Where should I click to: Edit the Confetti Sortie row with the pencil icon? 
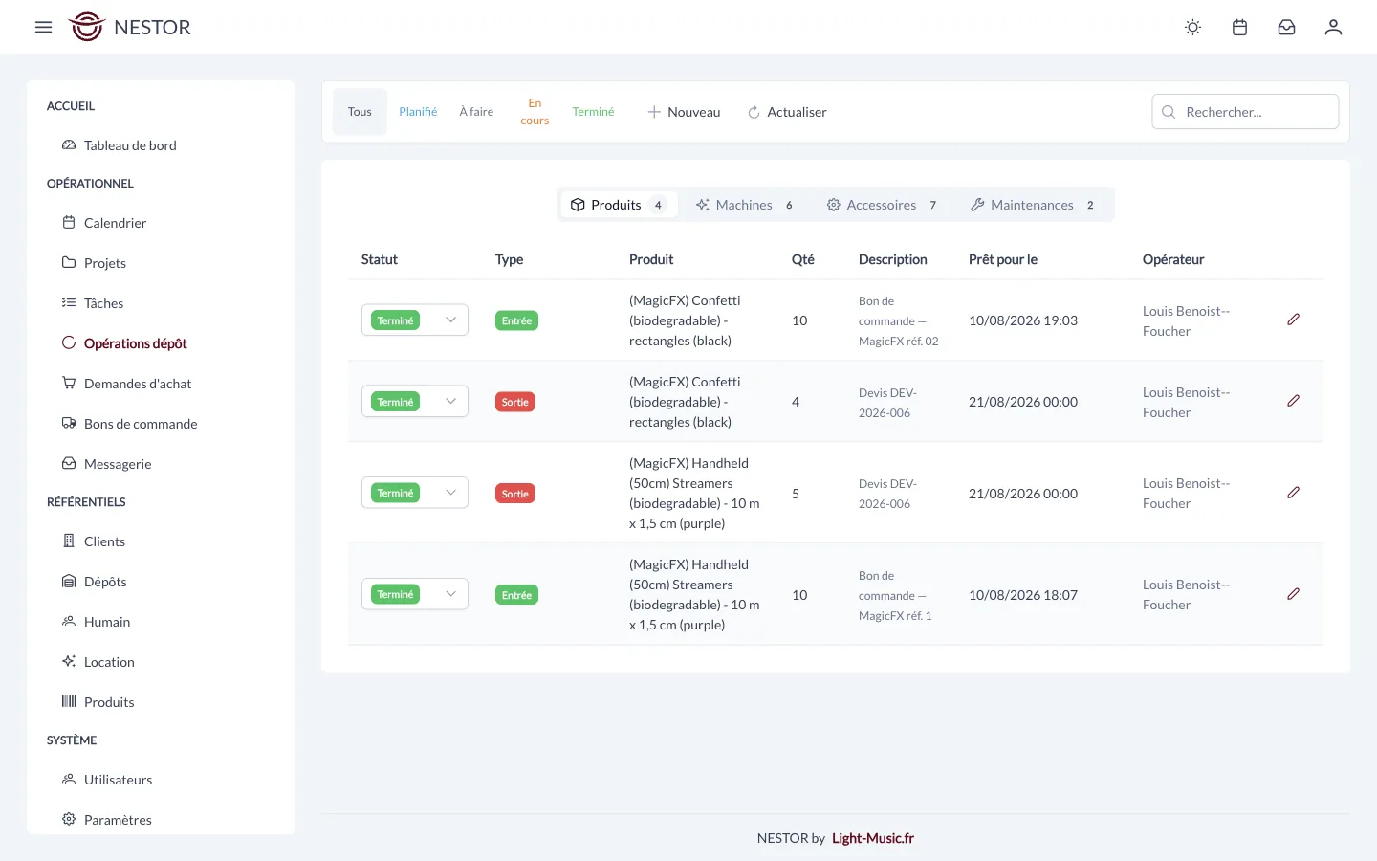pyautogui.click(x=1293, y=401)
